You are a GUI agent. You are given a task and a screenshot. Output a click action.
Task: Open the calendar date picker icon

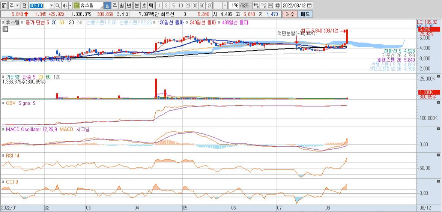(310, 5)
